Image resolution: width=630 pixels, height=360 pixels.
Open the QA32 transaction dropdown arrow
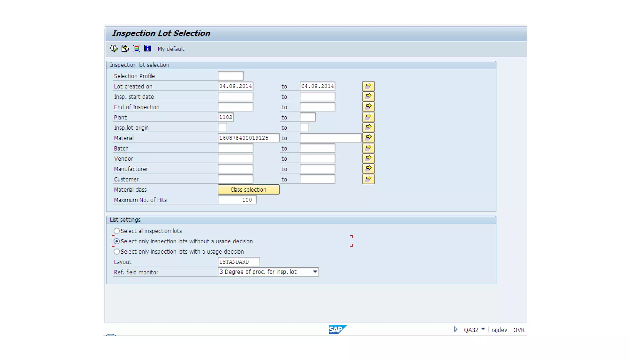pyautogui.click(x=483, y=330)
